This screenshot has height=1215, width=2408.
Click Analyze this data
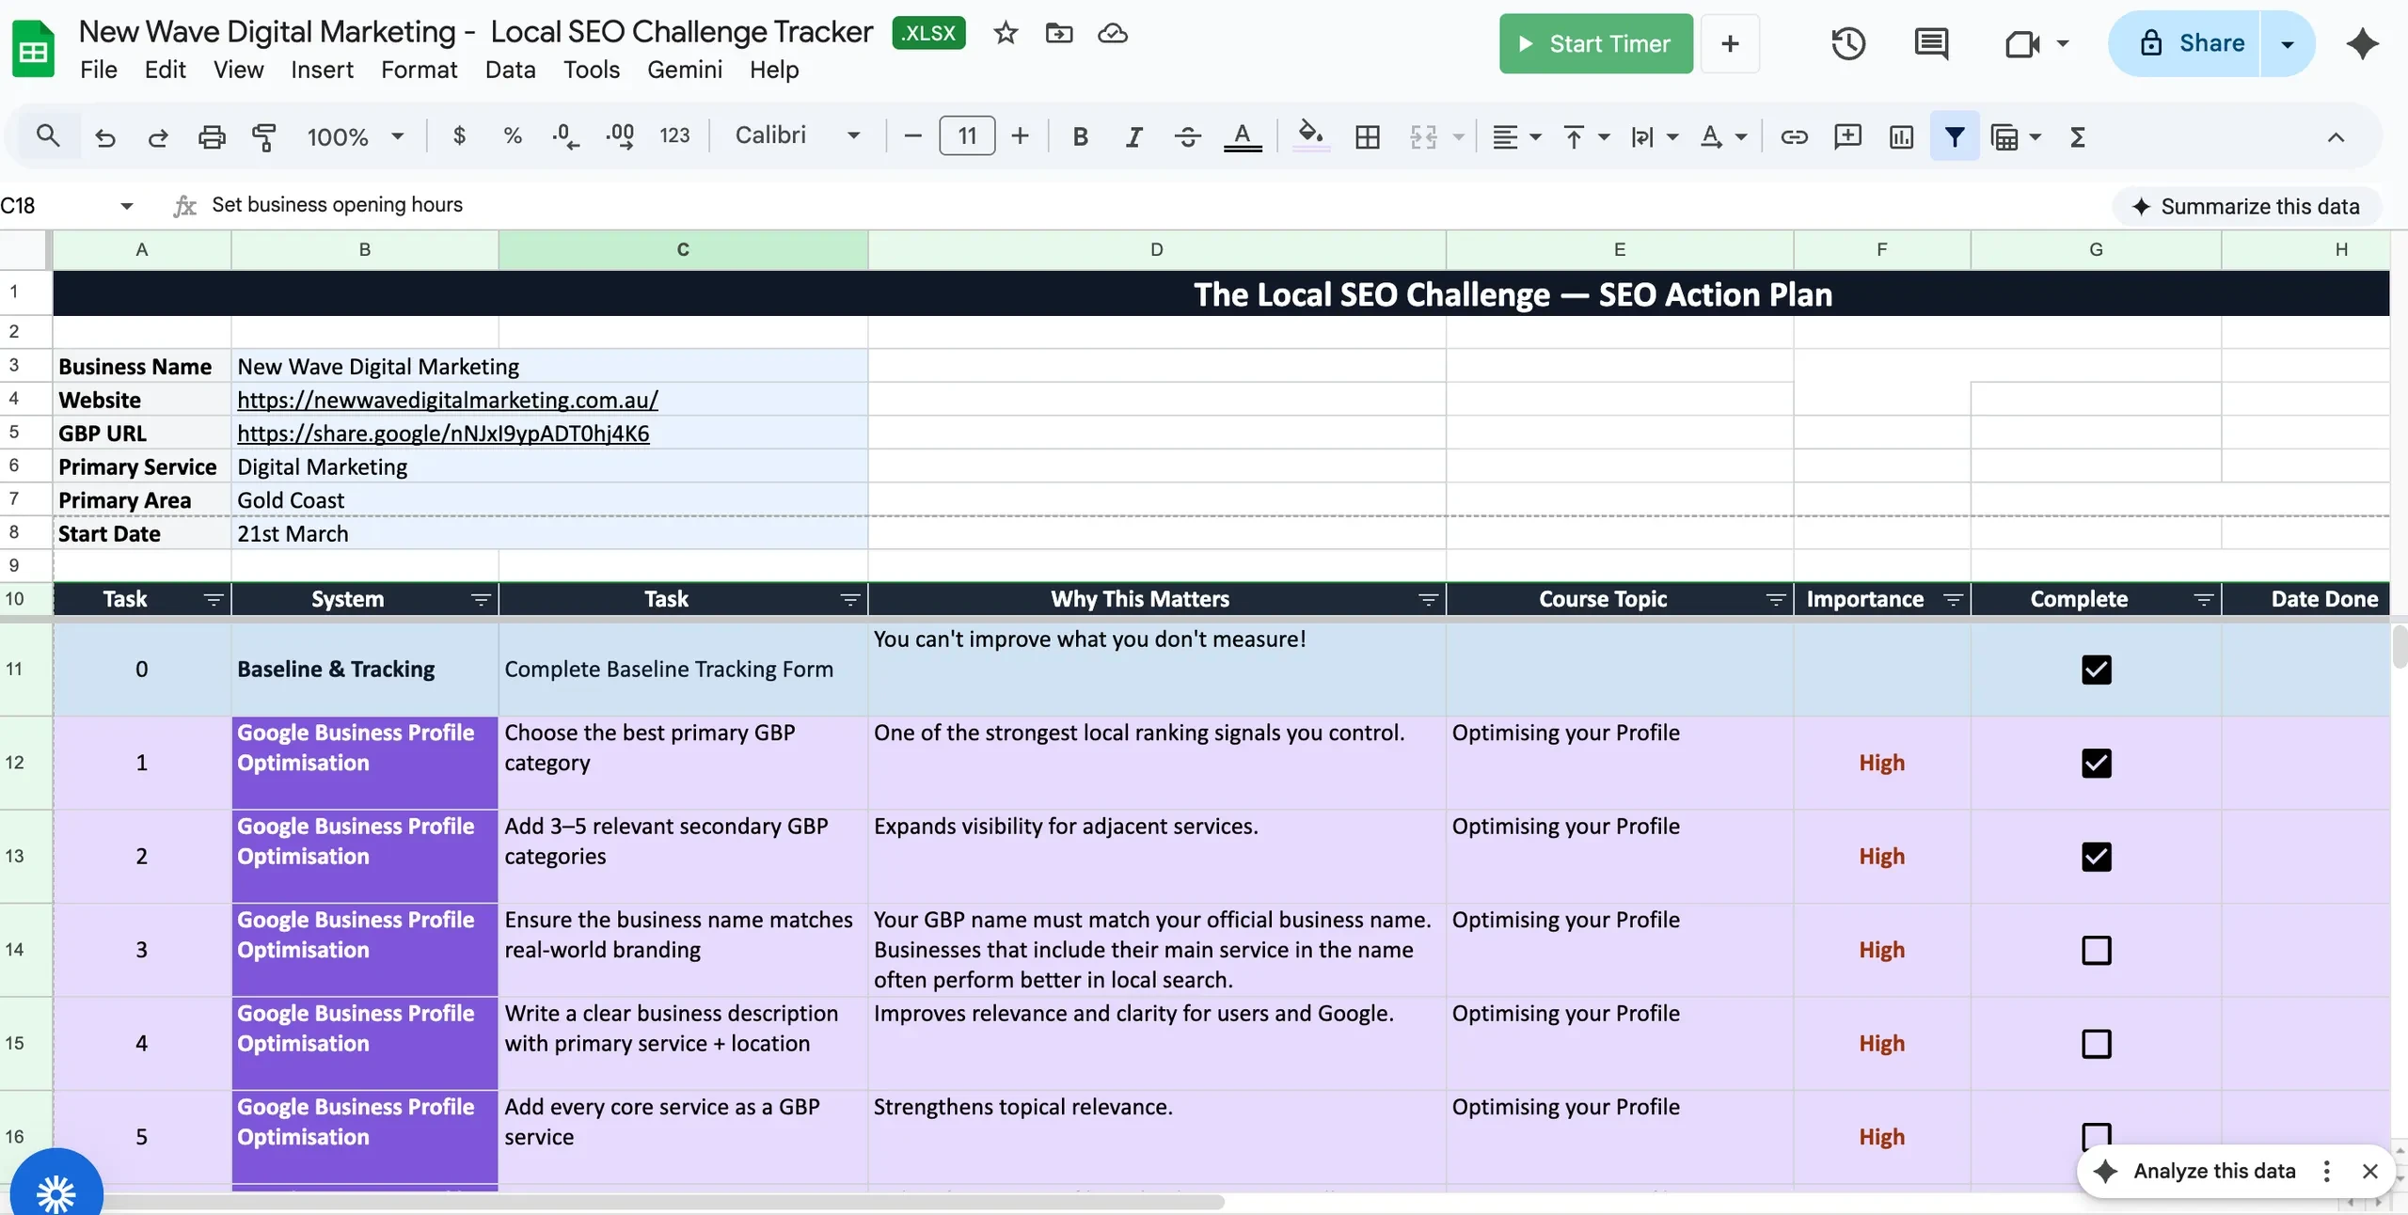(x=2214, y=1171)
